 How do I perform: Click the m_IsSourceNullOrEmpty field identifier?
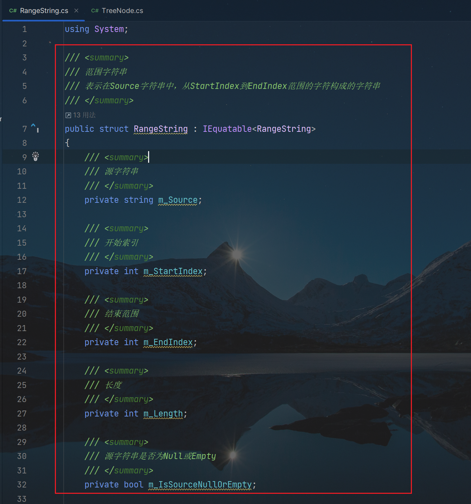200,484
